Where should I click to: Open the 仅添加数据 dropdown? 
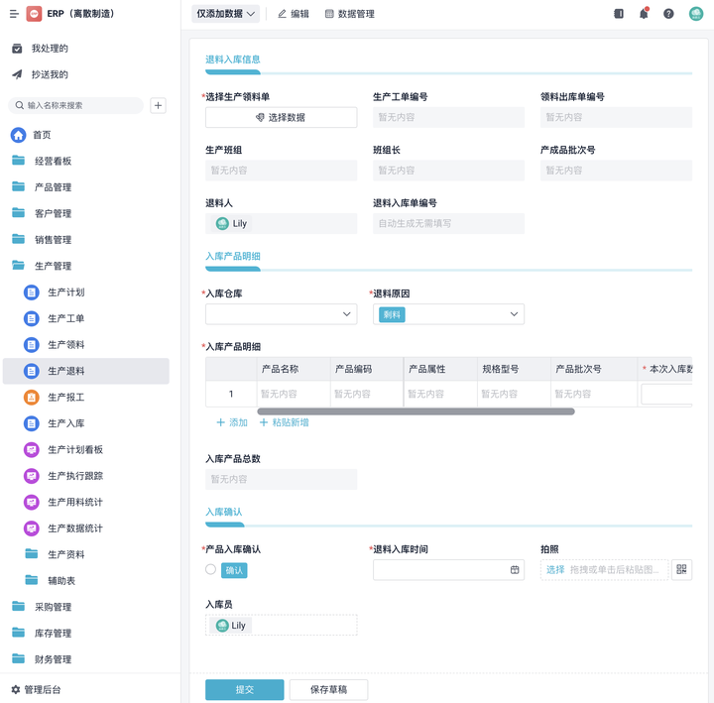tap(225, 14)
